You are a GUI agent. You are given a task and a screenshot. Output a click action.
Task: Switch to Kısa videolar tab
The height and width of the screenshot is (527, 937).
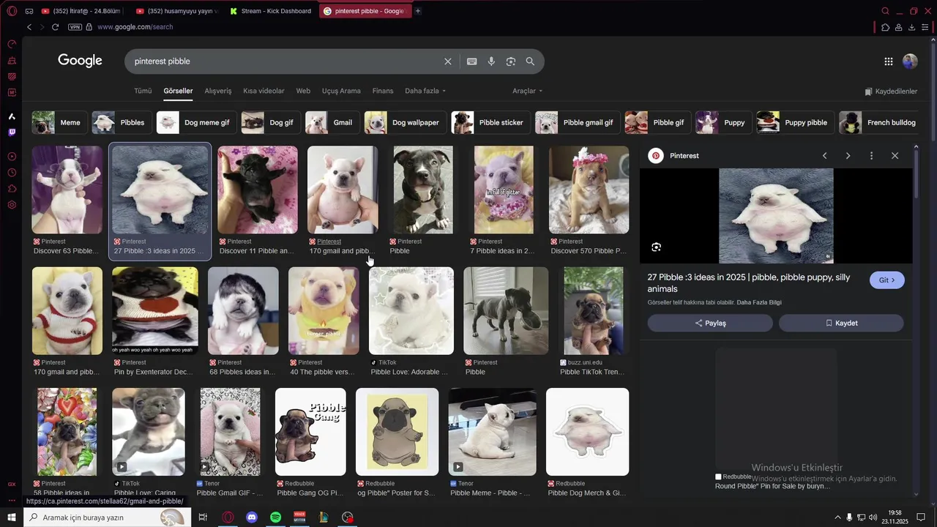point(264,91)
